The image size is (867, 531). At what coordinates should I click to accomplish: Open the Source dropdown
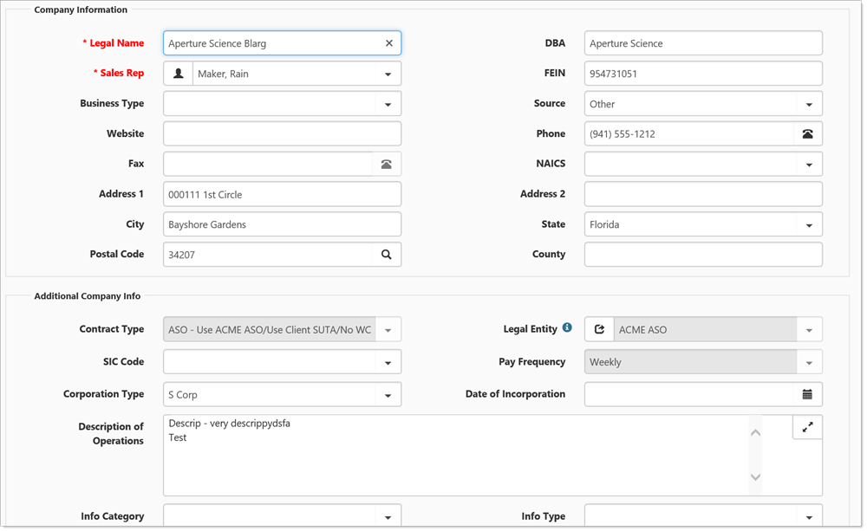tap(808, 104)
